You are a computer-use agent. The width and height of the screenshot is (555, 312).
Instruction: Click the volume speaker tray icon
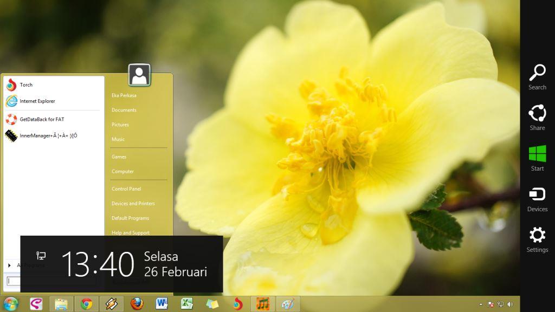click(510, 304)
